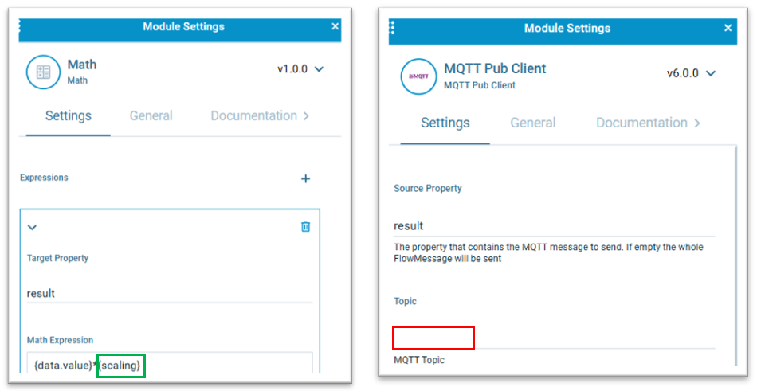The width and height of the screenshot is (757, 391).
Task: Switch to General tab in Math panel
Action: pyautogui.click(x=151, y=115)
